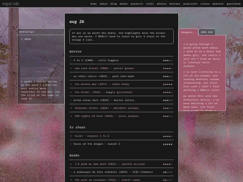Click the 'aug 26' heading

pos(76,22)
